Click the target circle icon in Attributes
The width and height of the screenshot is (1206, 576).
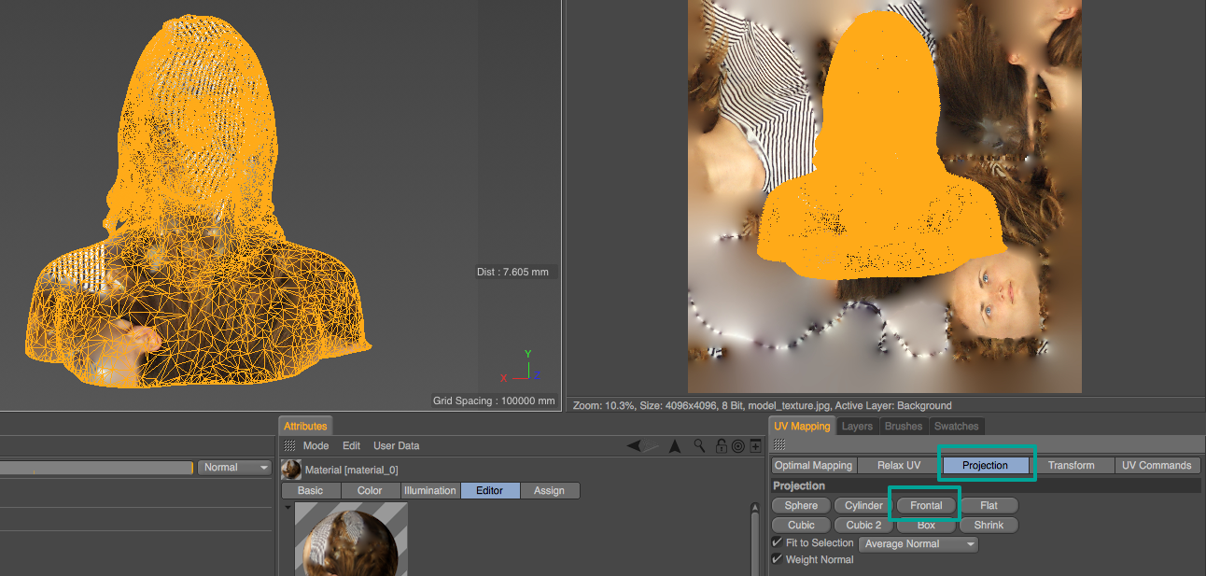[737, 446]
